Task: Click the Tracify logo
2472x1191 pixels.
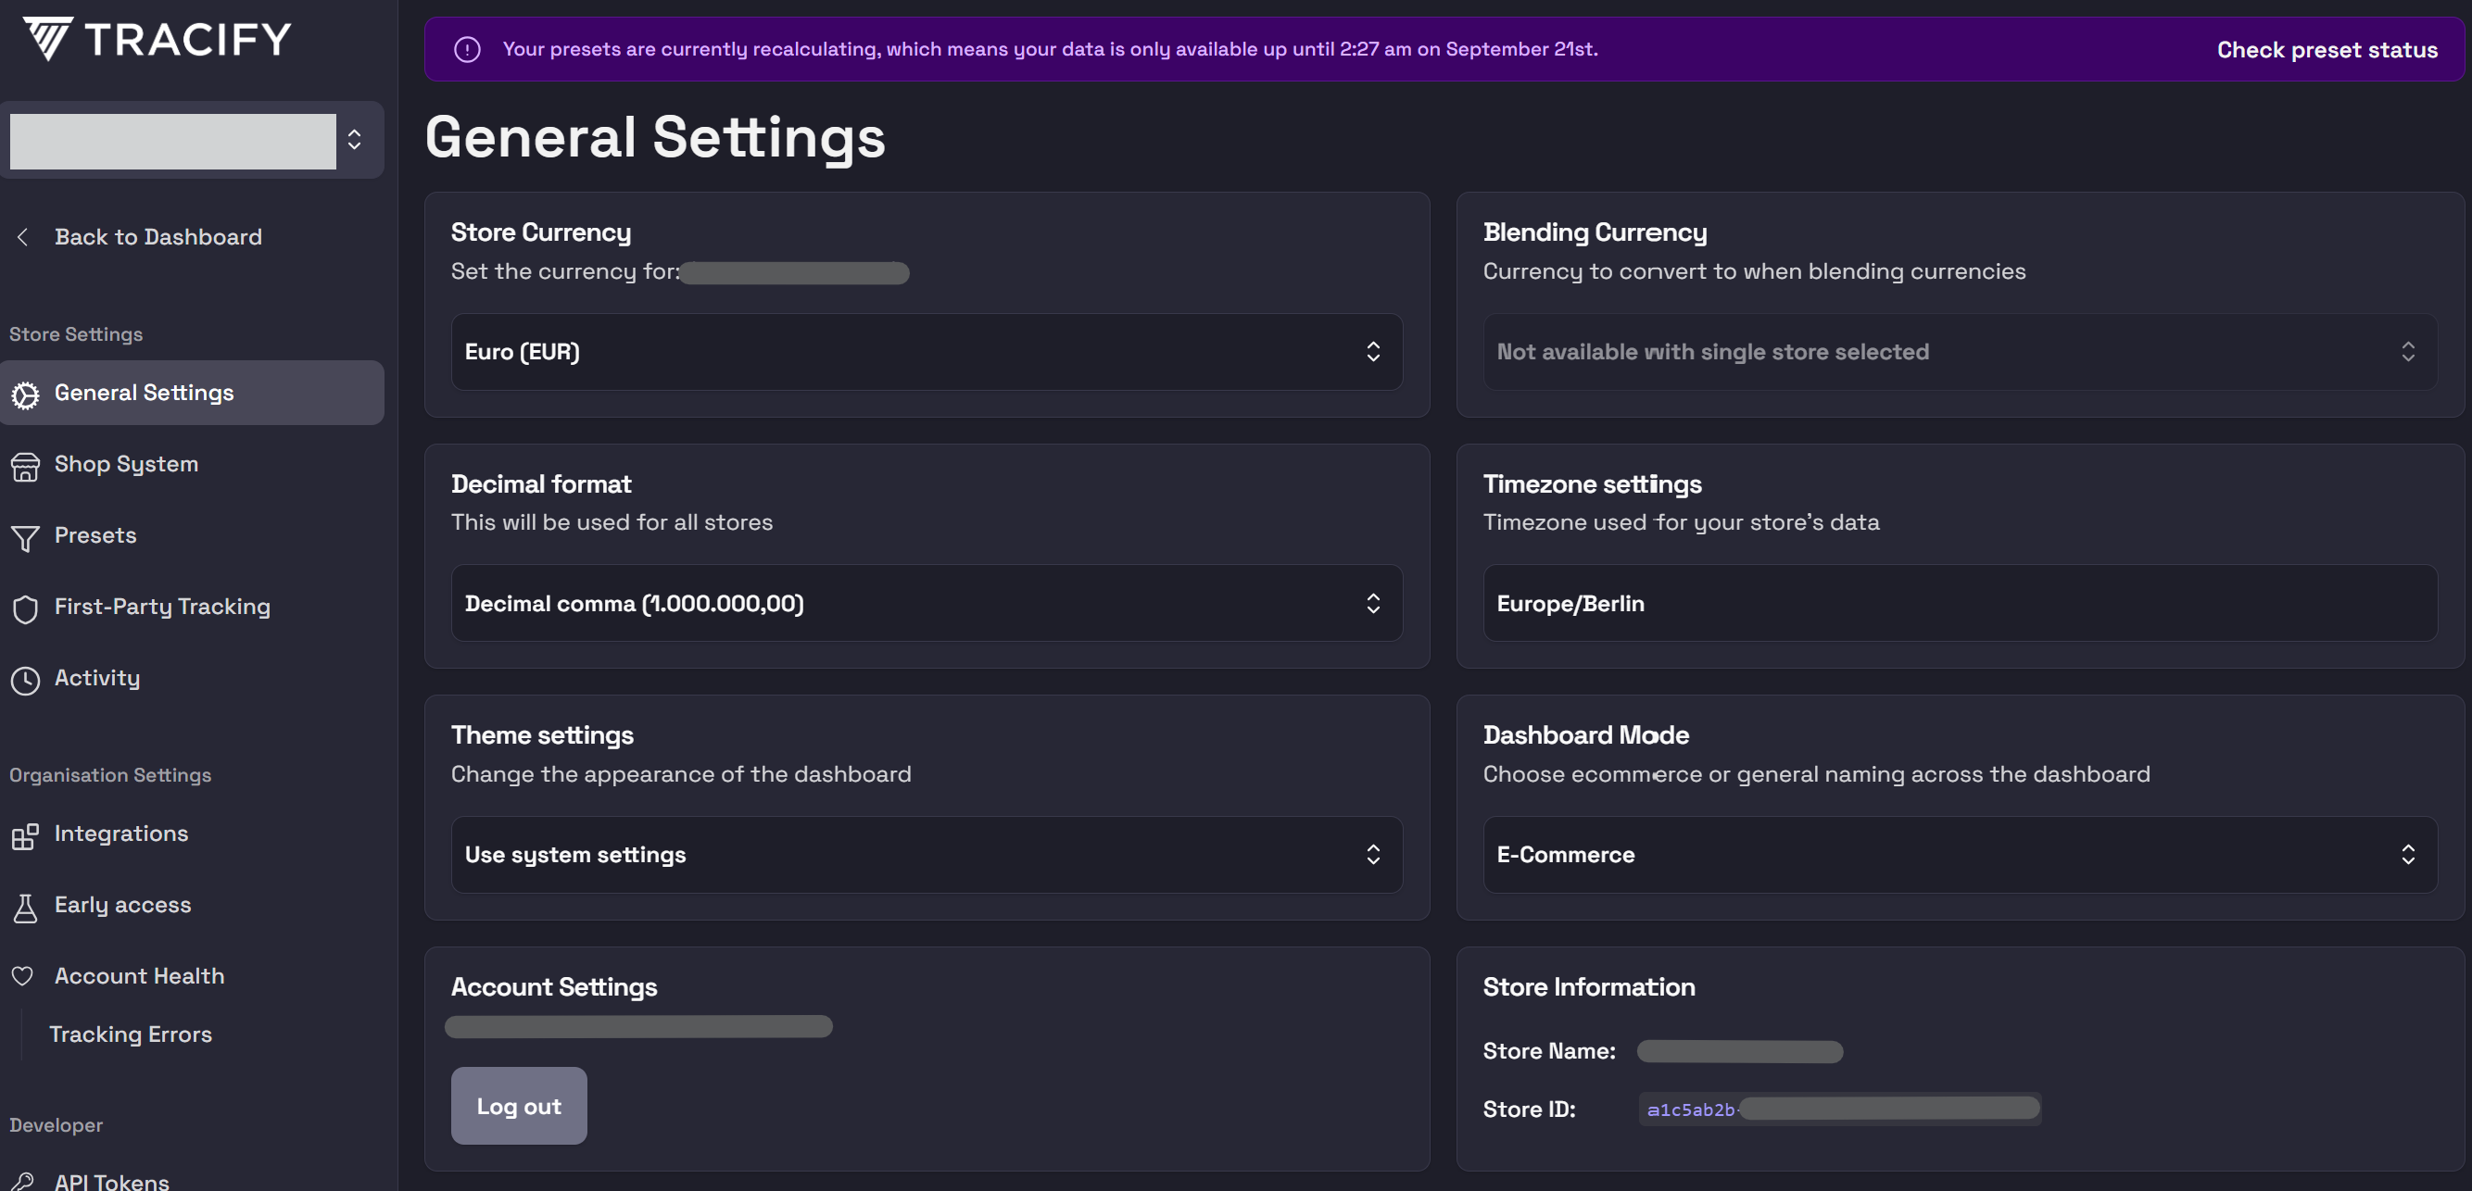Action: point(158,39)
